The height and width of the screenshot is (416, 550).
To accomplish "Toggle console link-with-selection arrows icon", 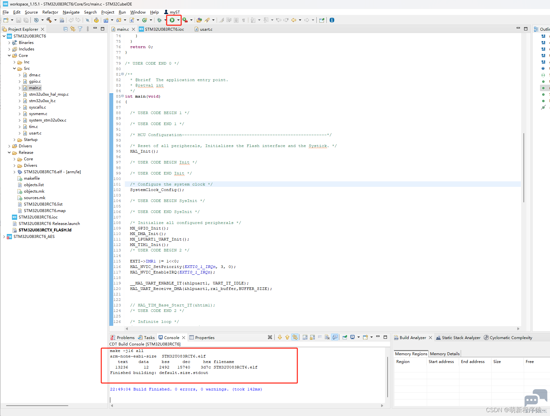I will coord(295,337).
